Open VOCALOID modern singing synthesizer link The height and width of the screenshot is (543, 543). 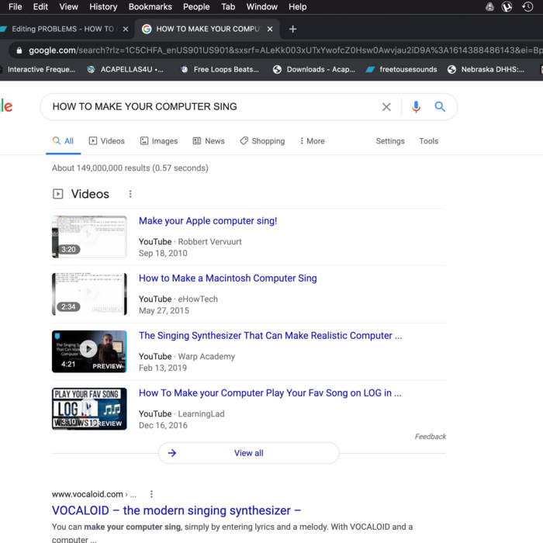point(176,510)
